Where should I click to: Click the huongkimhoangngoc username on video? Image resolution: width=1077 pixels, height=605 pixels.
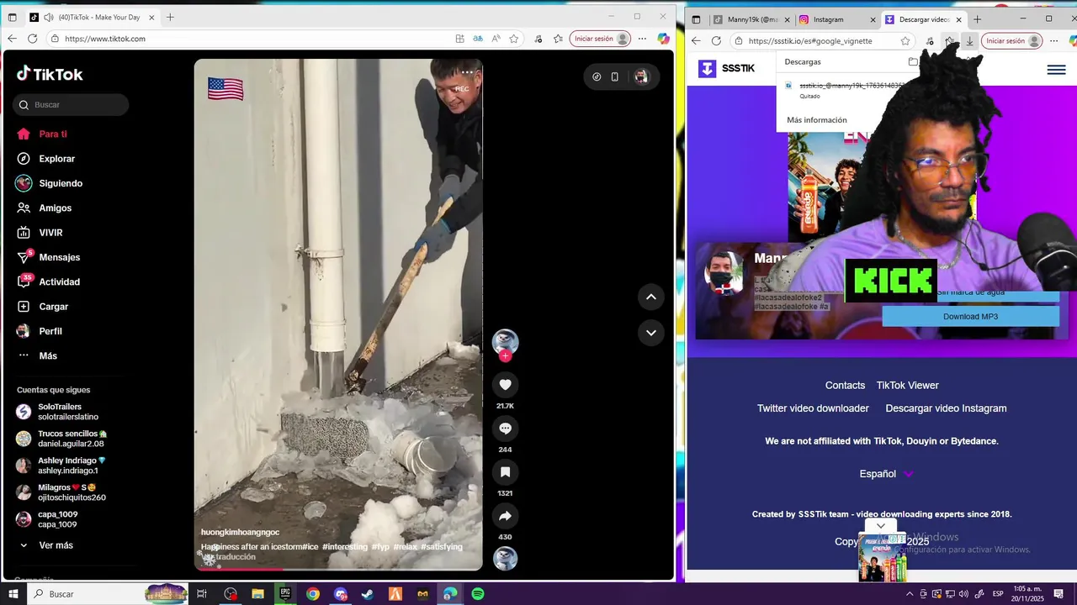[x=240, y=532]
